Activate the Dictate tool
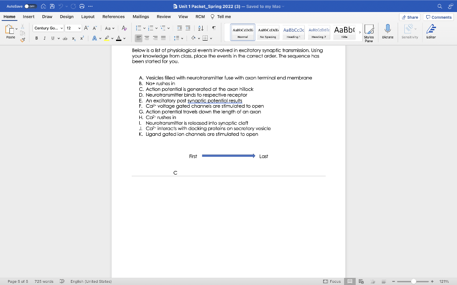This screenshot has height=285, width=457. click(x=388, y=31)
